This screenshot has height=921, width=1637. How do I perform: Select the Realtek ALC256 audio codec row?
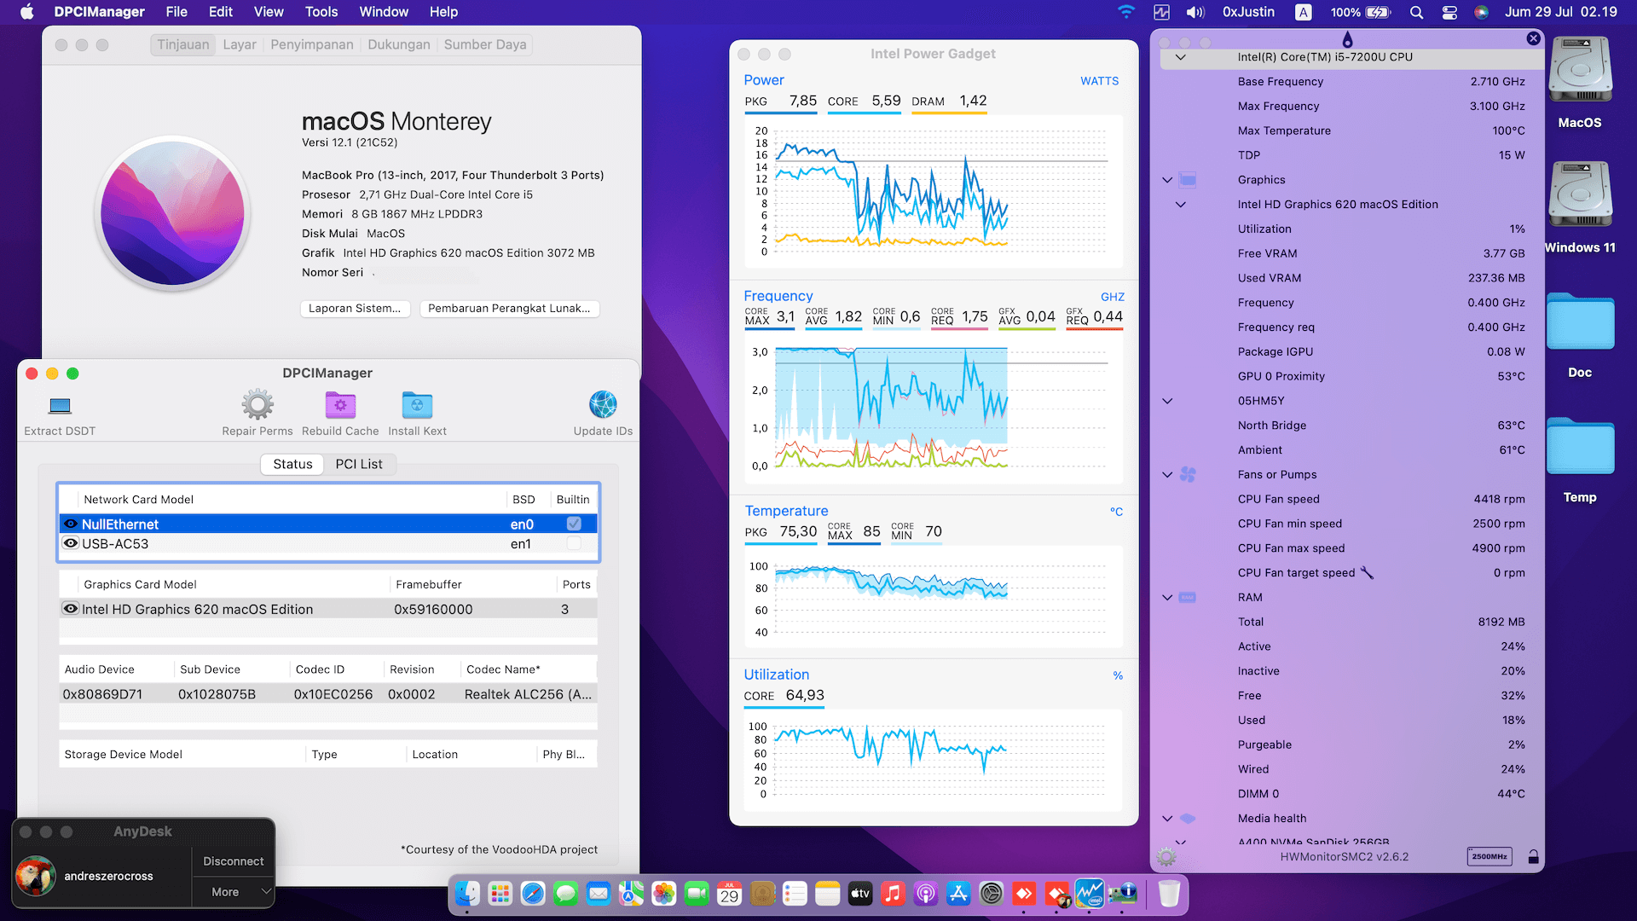coord(328,694)
